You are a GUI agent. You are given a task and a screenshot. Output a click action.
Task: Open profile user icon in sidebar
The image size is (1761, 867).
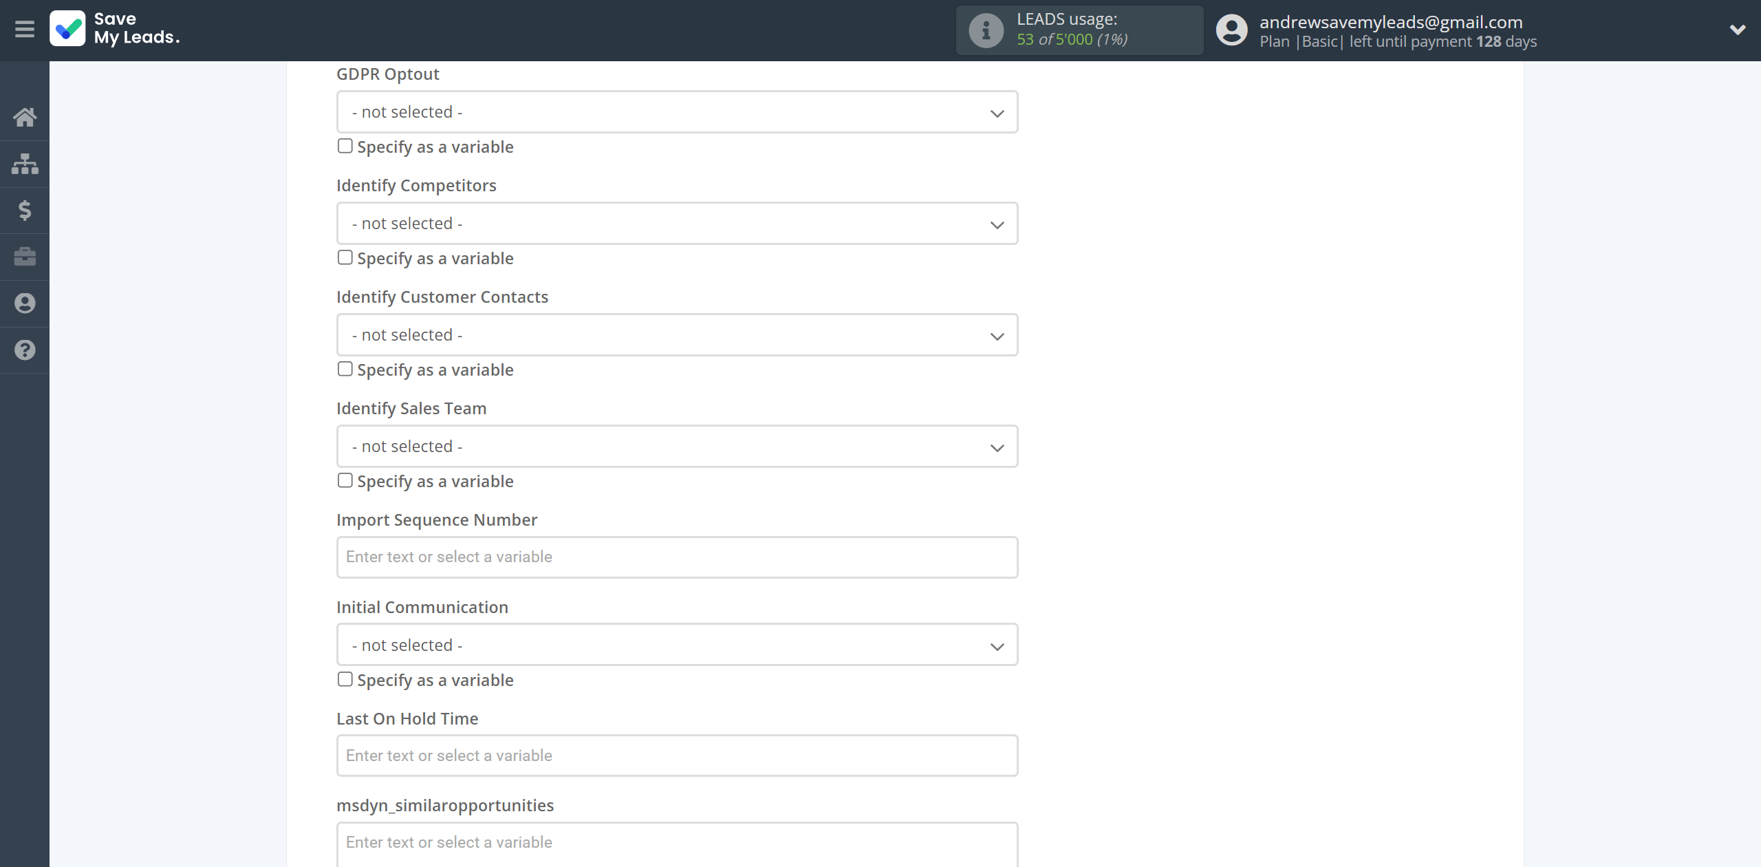(x=25, y=303)
